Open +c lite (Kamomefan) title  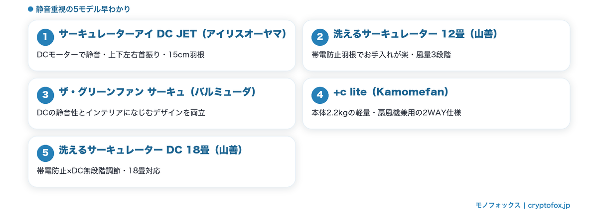click(391, 92)
